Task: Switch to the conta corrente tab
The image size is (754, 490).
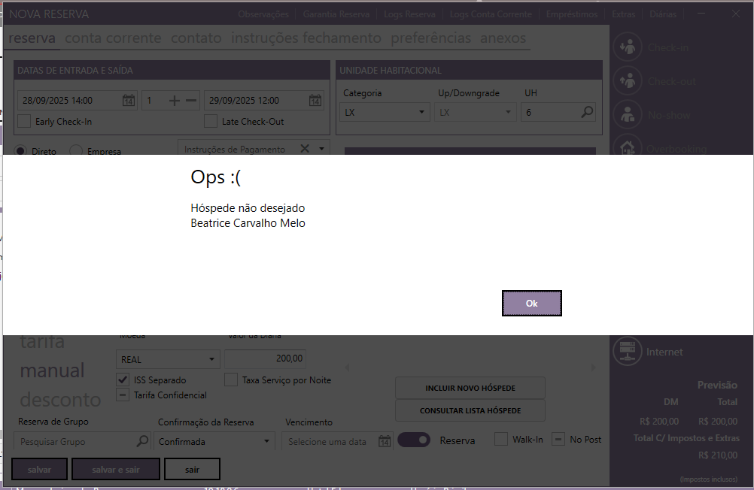Action: [113, 38]
